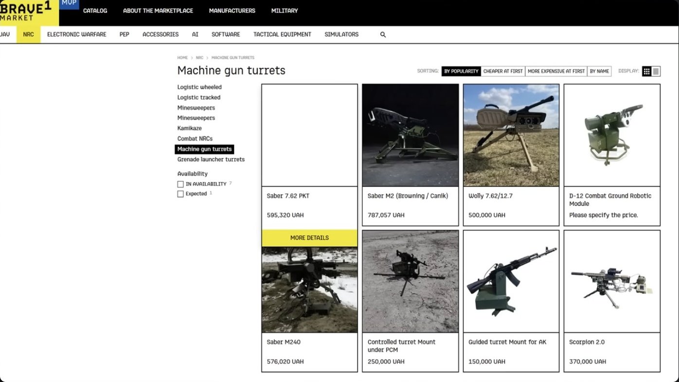Sort products More Expensive At First
The height and width of the screenshot is (382, 679).
click(x=556, y=71)
